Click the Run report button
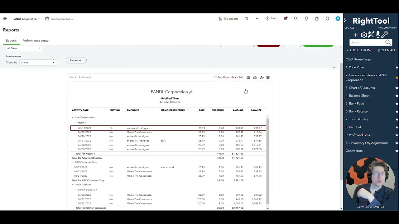The height and width of the screenshot is (224, 399). pyautogui.click(x=76, y=60)
